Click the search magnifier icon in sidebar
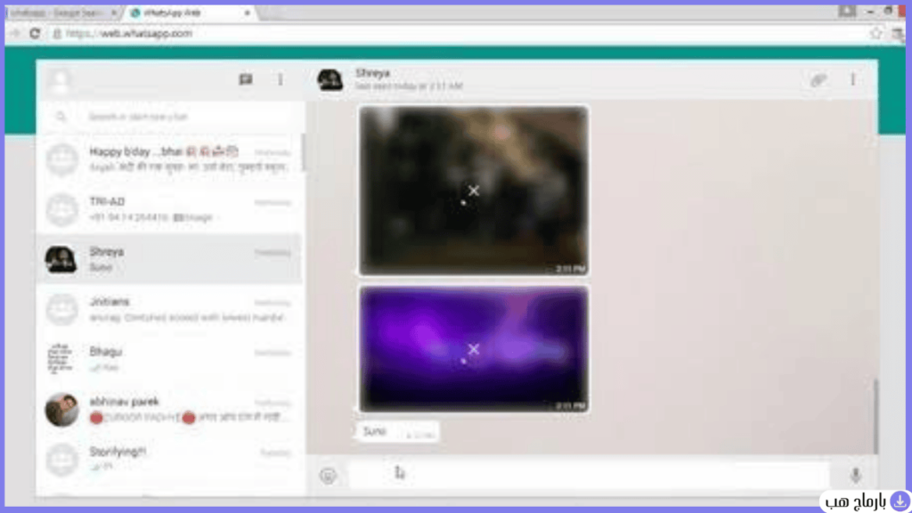Screen dimensions: 912x513 click(61, 117)
